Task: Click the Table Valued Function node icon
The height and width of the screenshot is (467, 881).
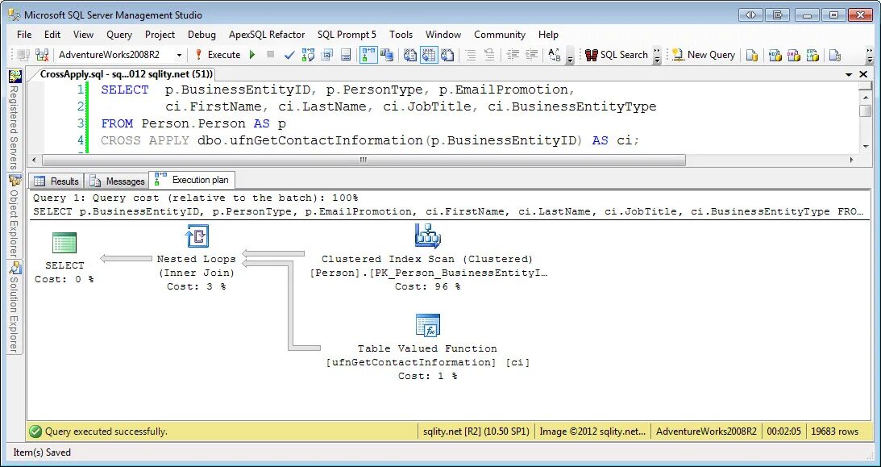Action: (x=428, y=327)
